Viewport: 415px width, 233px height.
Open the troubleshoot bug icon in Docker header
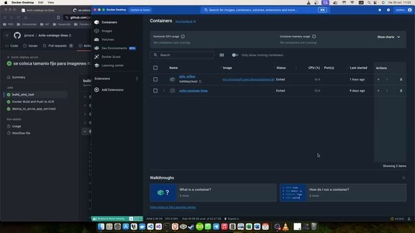[379, 10]
